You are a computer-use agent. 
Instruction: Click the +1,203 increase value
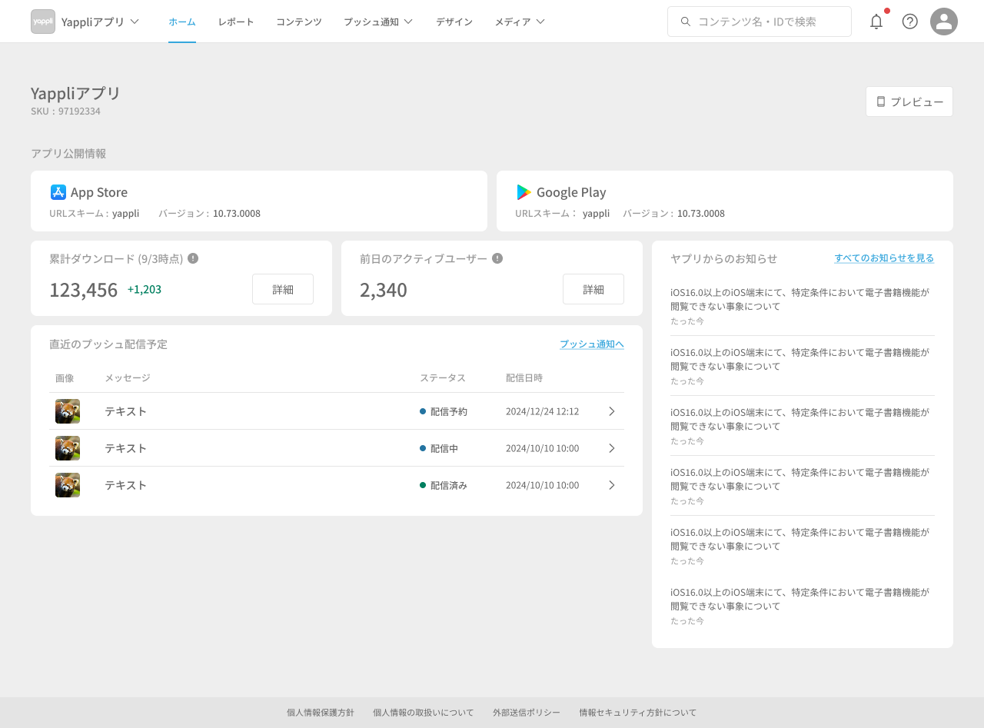coord(145,290)
